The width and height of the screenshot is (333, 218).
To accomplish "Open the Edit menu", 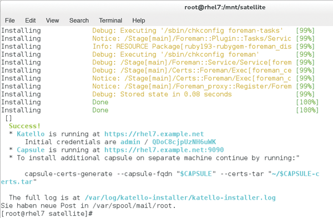I will (x=30, y=21).
